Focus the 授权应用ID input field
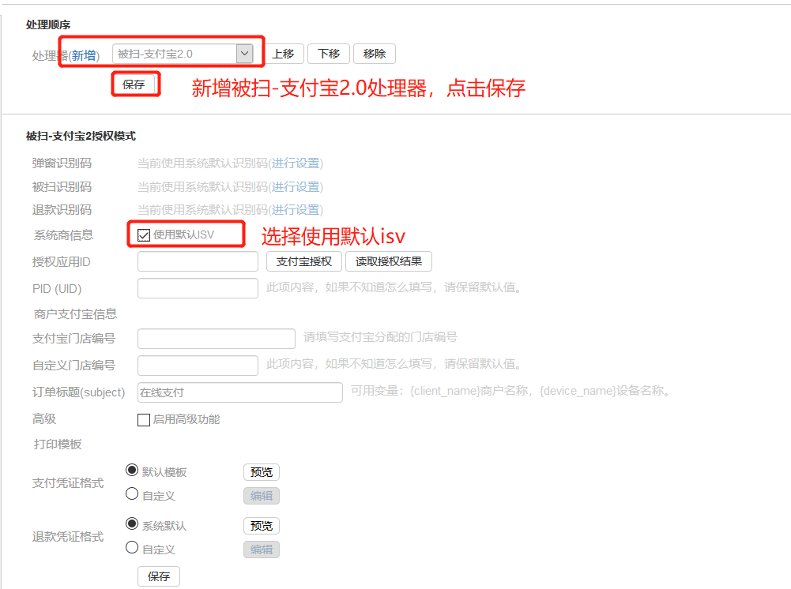Screen dimensions: 791x589 (x=198, y=261)
